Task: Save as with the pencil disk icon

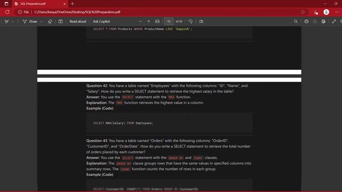Action: (323, 21)
